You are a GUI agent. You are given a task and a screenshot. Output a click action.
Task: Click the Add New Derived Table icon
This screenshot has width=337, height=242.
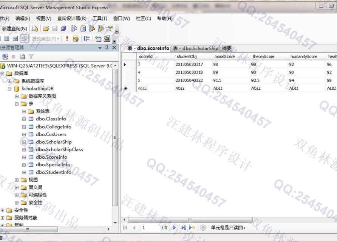pos(107,39)
